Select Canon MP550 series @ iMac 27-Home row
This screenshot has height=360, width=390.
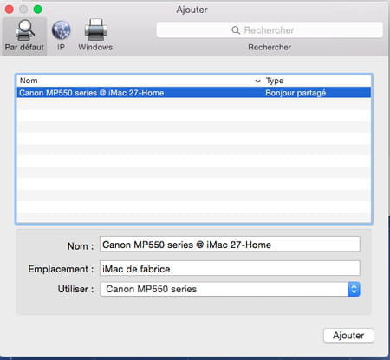point(194,93)
